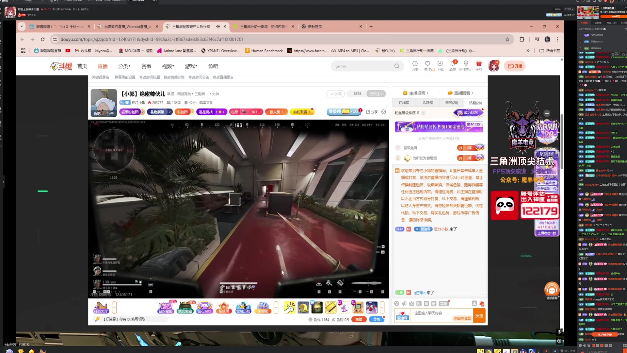Open the 钻石粉丝 diamond icon
Screen dimensions: 627x353
point(204,308)
